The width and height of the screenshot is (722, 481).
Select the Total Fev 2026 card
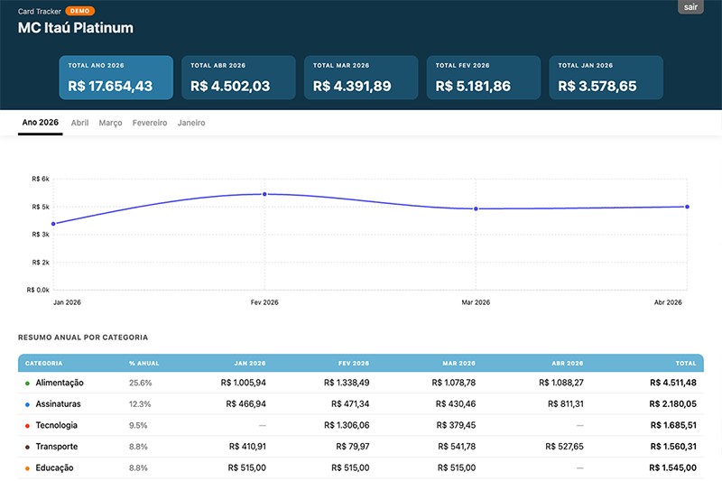point(484,78)
